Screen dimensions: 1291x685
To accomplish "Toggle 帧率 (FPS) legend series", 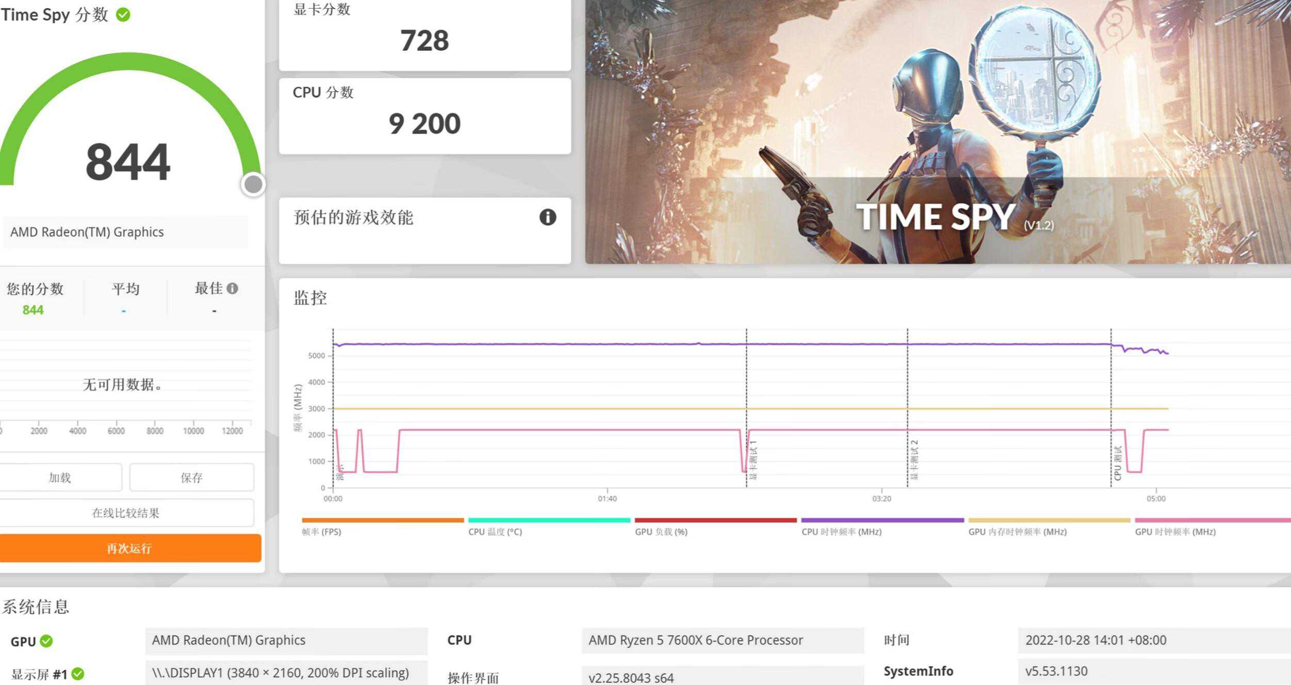I will tap(321, 531).
